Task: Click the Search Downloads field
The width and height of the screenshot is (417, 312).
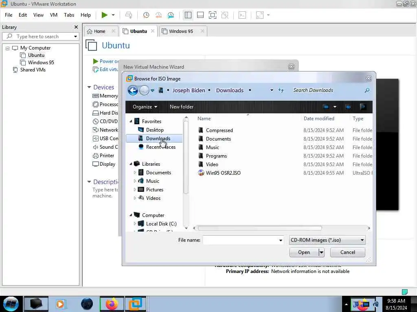Action: 327,91
